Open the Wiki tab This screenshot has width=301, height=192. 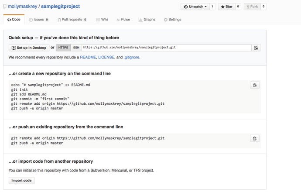[x=102, y=20]
